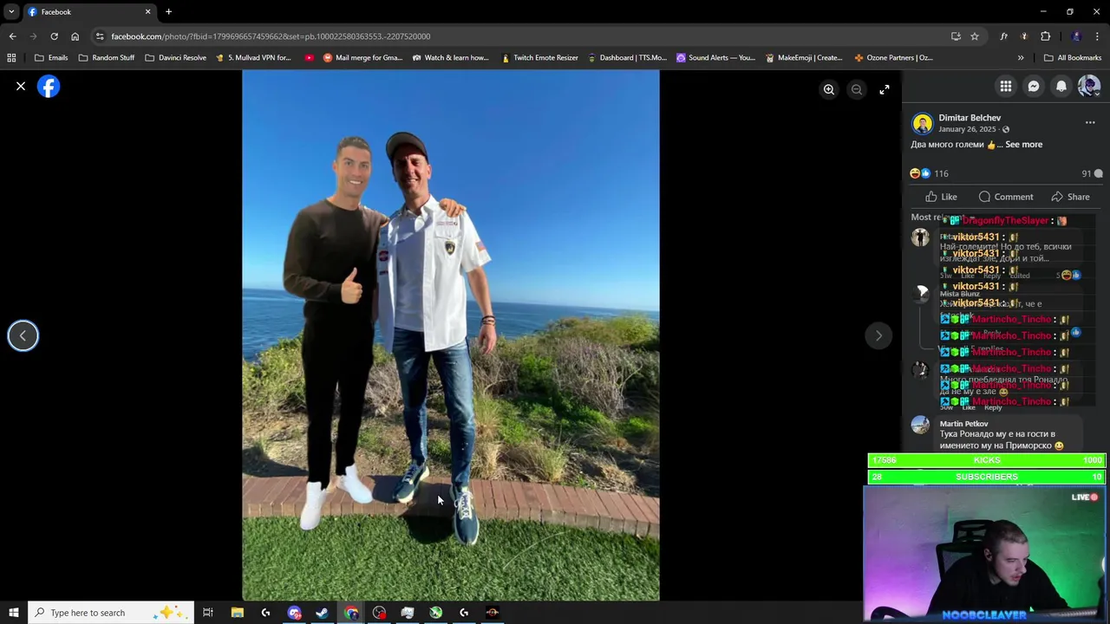Open the Windows Start menu
Viewport: 1110px width, 624px height.
(x=13, y=613)
